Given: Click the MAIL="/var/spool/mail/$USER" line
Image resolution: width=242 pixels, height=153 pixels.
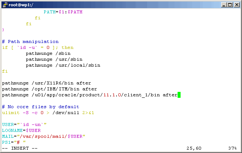Looking at the screenshot, I should (44, 136).
